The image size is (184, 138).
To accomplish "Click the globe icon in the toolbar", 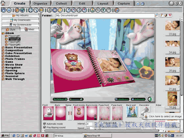I will [22, 10].
